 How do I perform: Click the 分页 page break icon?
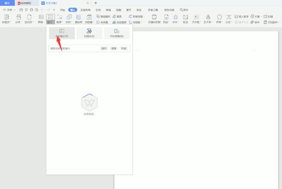point(19,17)
